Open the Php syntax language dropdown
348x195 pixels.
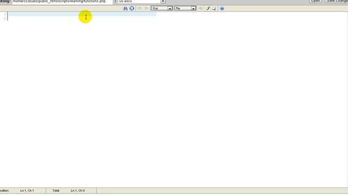click(185, 9)
